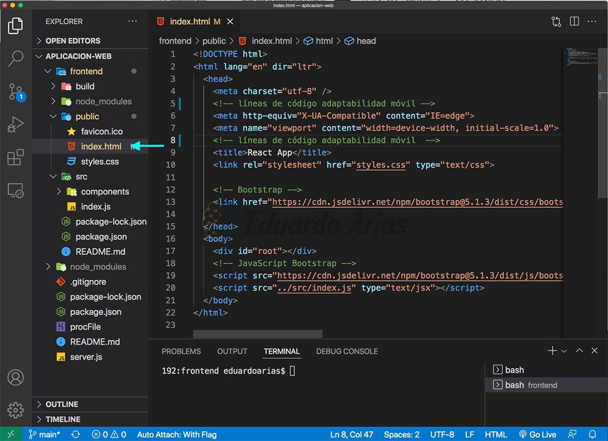Select the bash frontend terminal
The width and height of the screenshot is (608, 441).
tap(547, 385)
